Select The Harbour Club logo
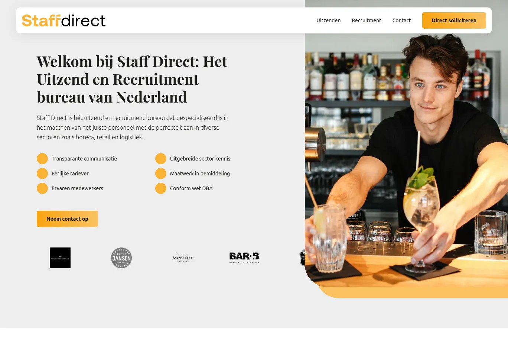 pyautogui.click(x=60, y=258)
